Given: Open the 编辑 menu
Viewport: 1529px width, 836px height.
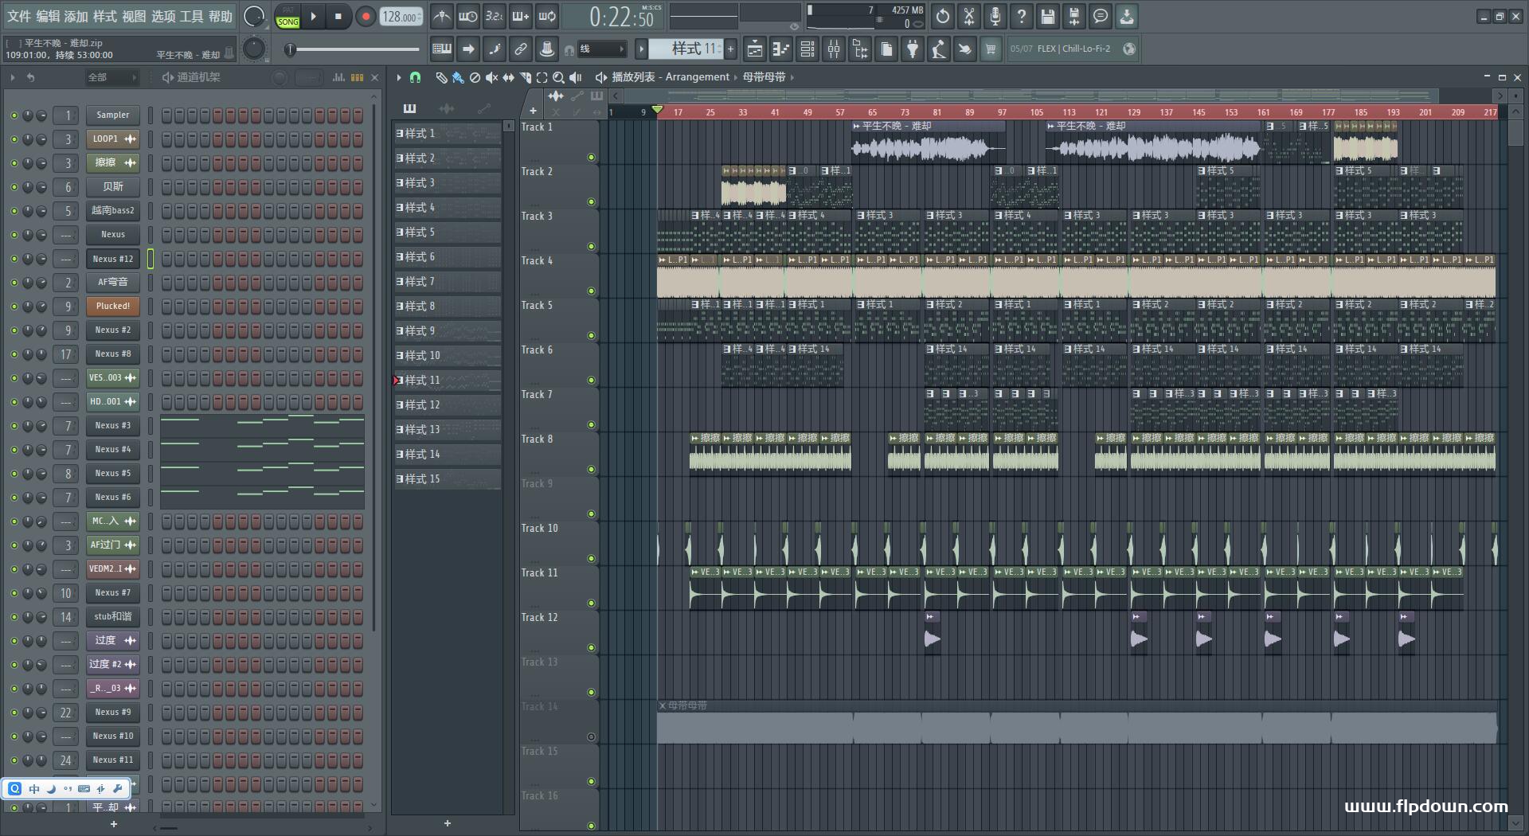Looking at the screenshot, I should point(48,16).
